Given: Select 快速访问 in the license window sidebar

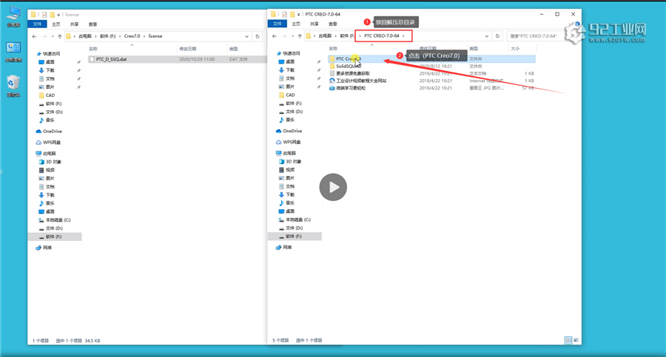Looking at the screenshot, I should tap(48, 54).
